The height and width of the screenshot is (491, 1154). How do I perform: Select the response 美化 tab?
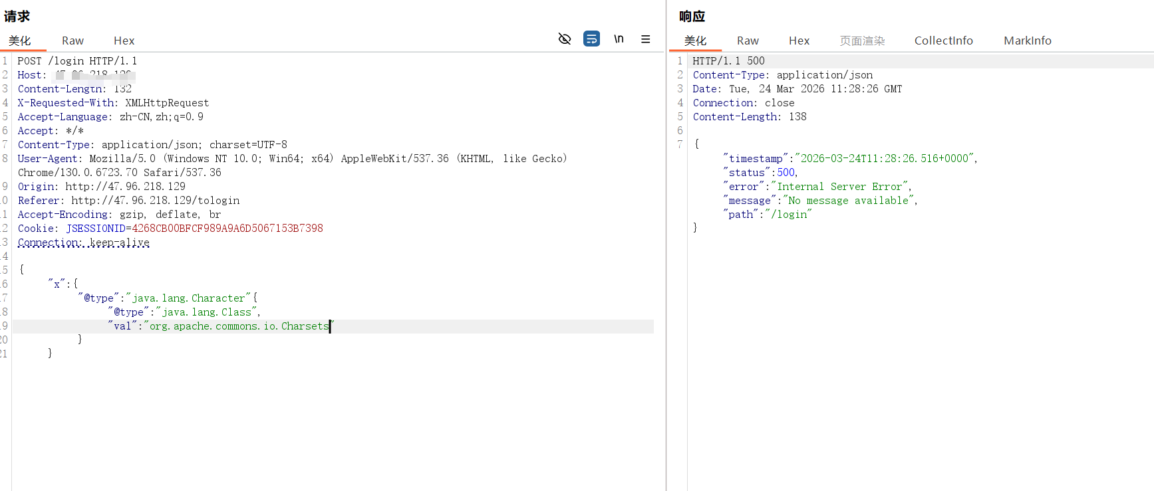pyautogui.click(x=695, y=41)
